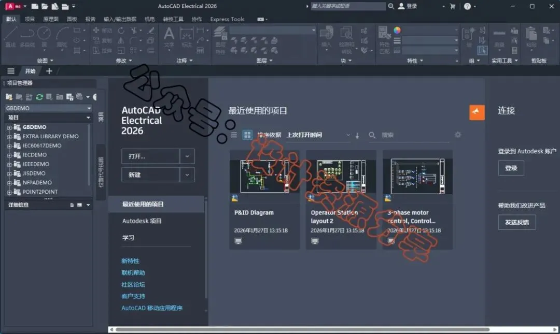Open the AutoCAD 移动应用程序 link

coord(152,308)
